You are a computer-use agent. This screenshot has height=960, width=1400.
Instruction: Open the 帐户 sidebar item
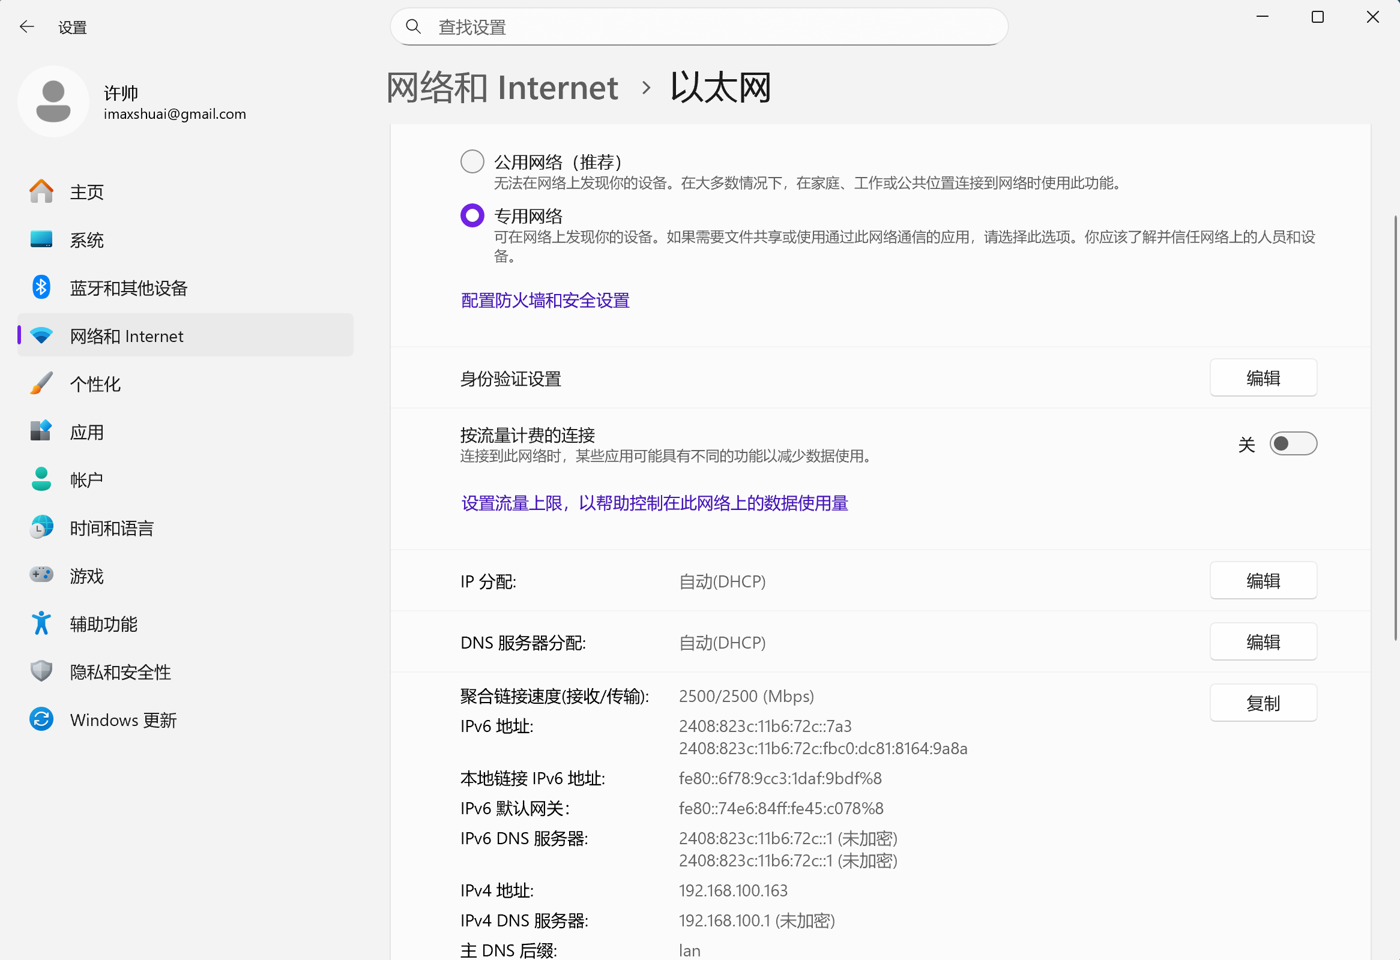[x=86, y=479]
